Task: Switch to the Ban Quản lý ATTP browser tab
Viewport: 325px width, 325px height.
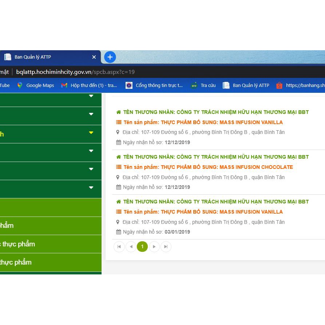Action: pyautogui.click(x=47, y=57)
